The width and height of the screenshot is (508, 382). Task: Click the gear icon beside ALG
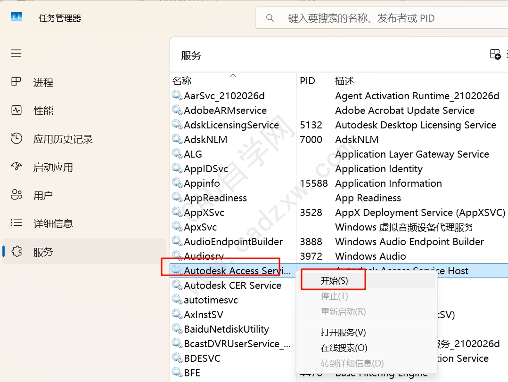[x=177, y=154]
